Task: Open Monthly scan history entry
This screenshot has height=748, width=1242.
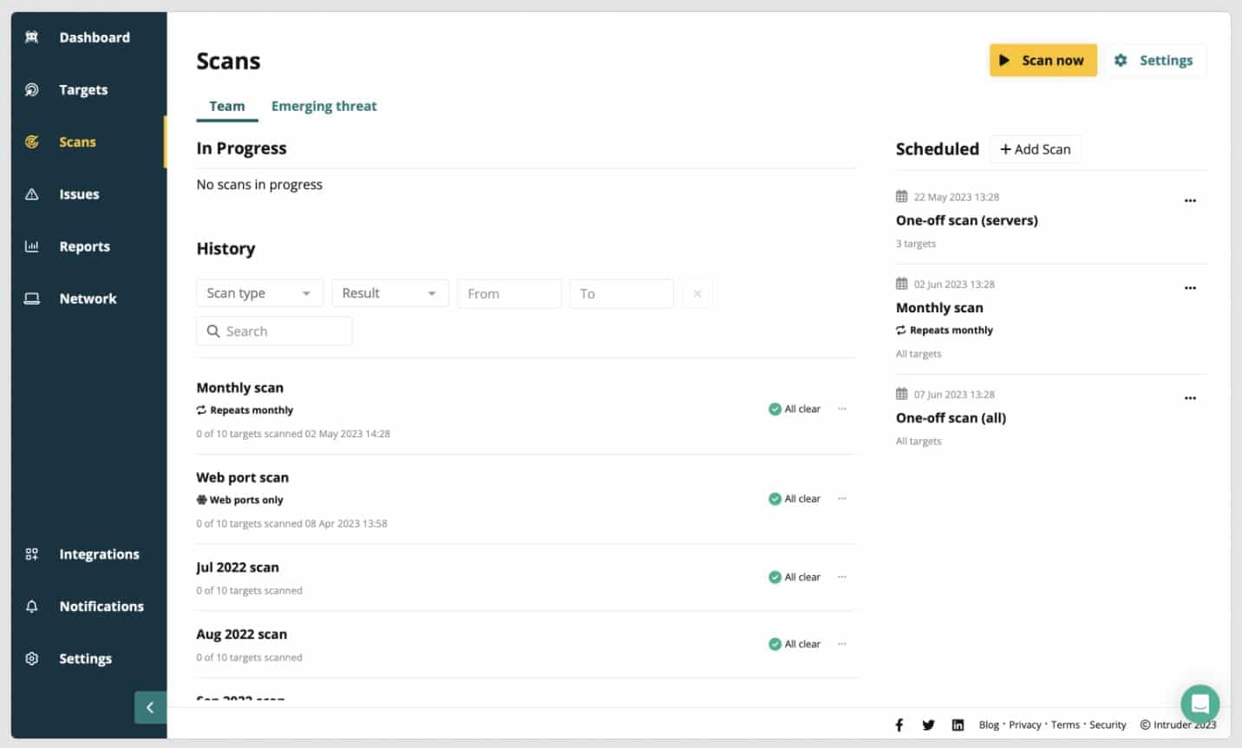Action: (x=239, y=388)
